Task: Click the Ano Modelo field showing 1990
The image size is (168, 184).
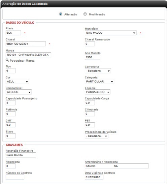Action: coord(93,57)
